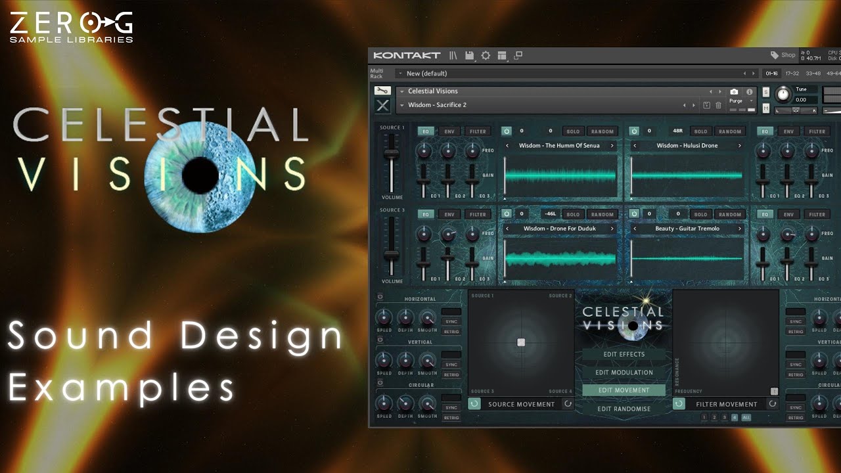Image resolution: width=841 pixels, height=473 pixels.
Task: Save snapshot beside Wisdom - Sacrifice 2
Action: [706, 105]
